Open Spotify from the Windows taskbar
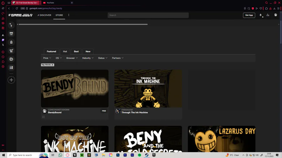 139,155
